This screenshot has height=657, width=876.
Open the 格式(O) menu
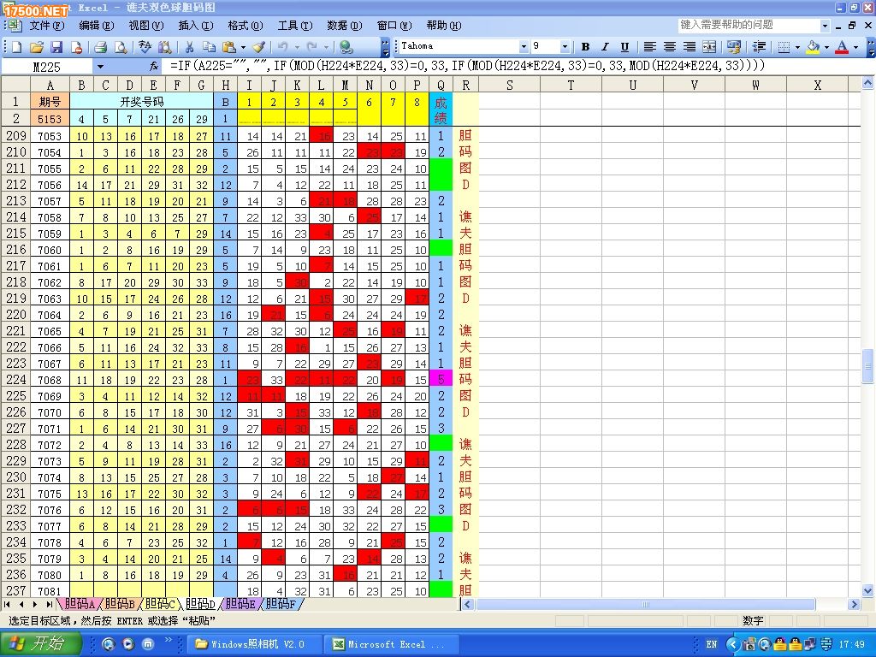246,26
